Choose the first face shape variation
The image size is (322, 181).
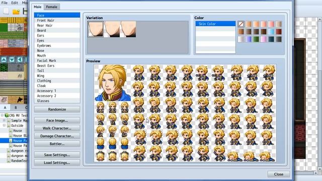[96, 29]
